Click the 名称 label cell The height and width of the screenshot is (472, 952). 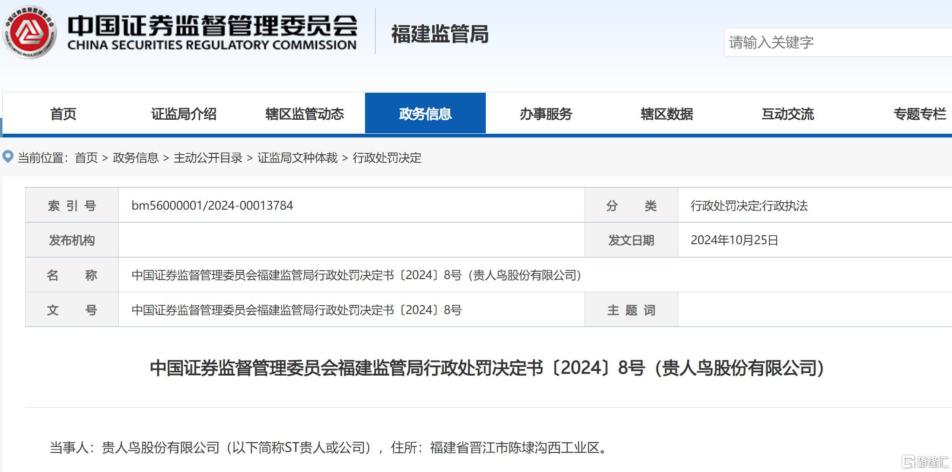click(x=72, y=275)
